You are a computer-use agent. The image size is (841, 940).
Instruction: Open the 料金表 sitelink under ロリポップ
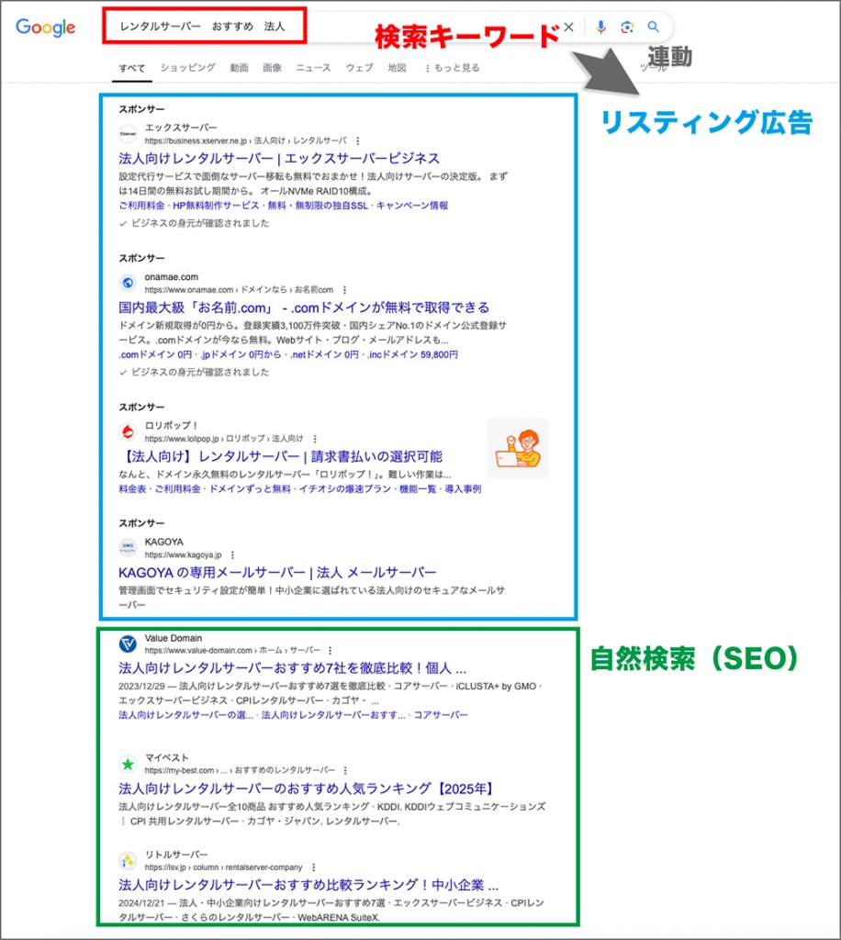(132, 489)
